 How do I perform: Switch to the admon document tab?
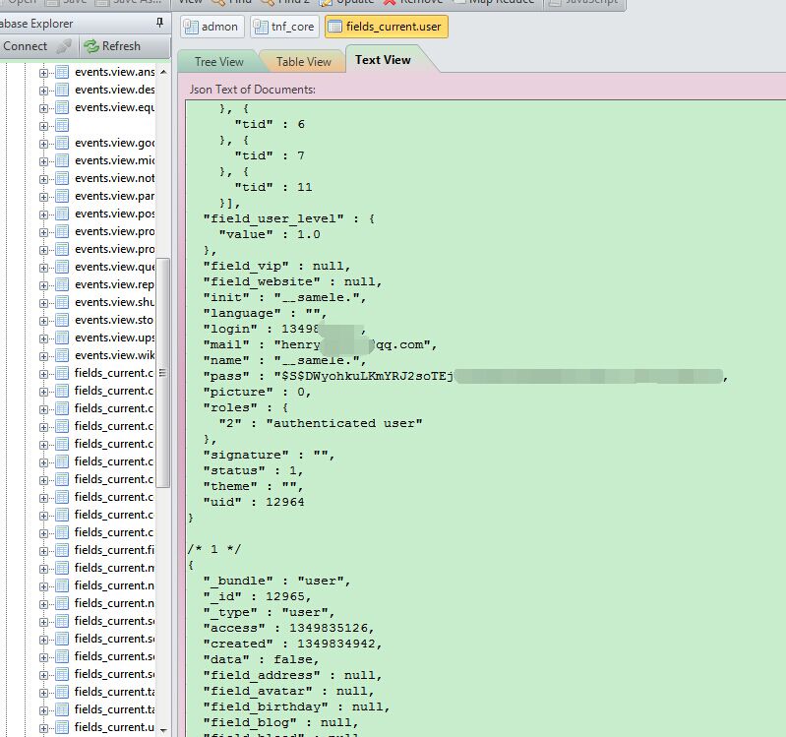click(212, 27)
